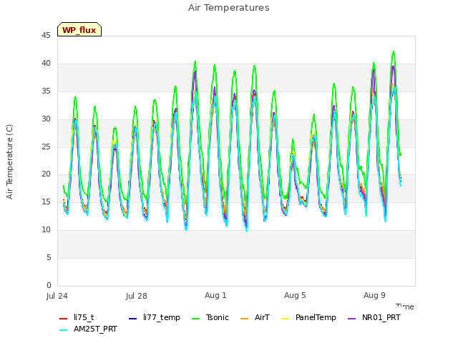Click the 5 y-axis tick label

pos(49,257)
